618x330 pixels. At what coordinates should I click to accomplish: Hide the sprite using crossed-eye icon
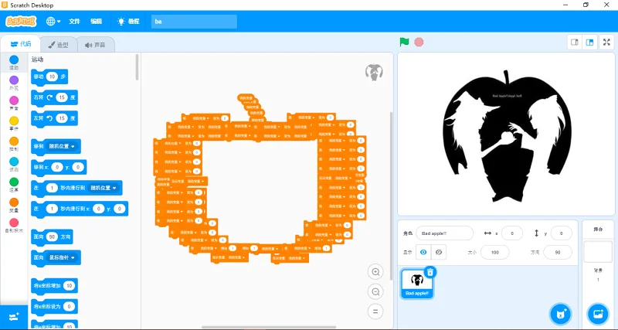439,252
